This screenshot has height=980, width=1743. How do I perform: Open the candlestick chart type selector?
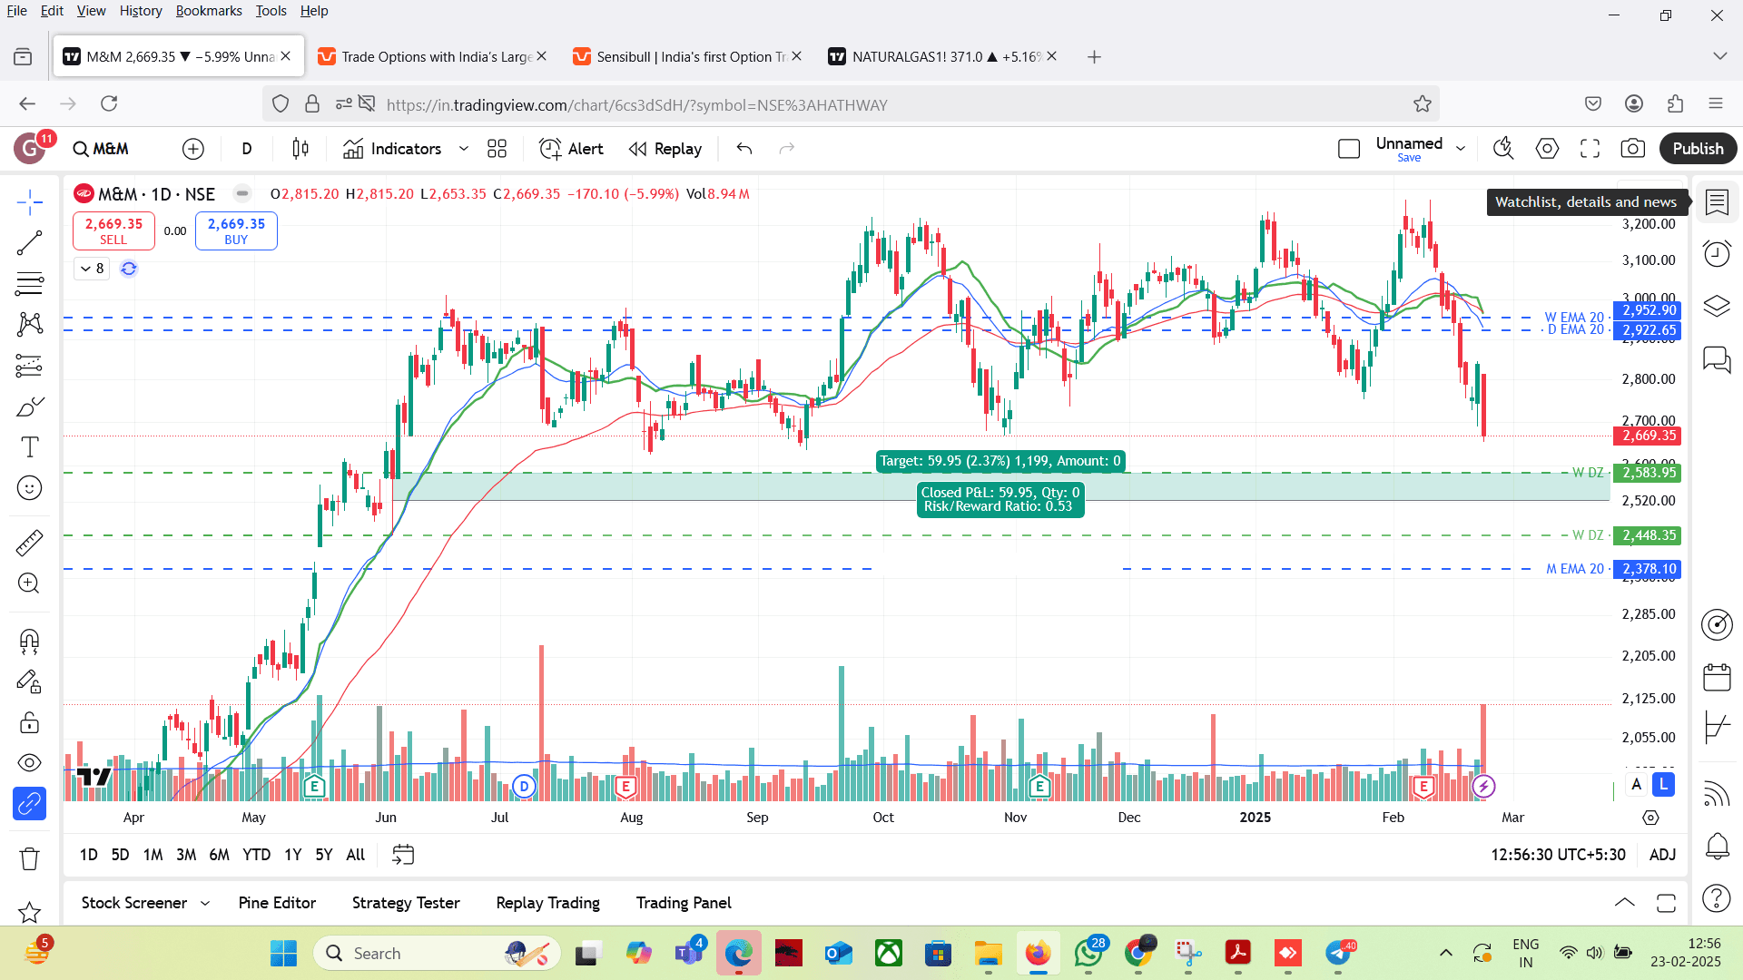[300, 149]
